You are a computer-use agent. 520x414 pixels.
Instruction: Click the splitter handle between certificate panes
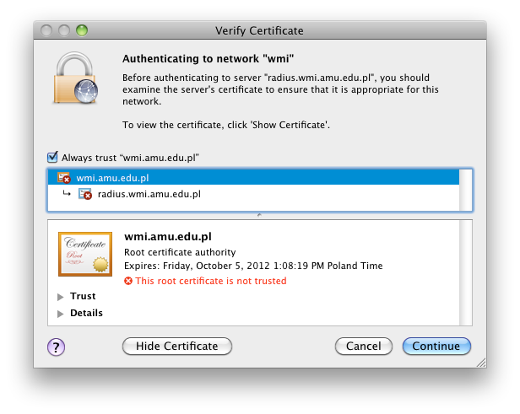pyautogui.click(x=259, y=215)
